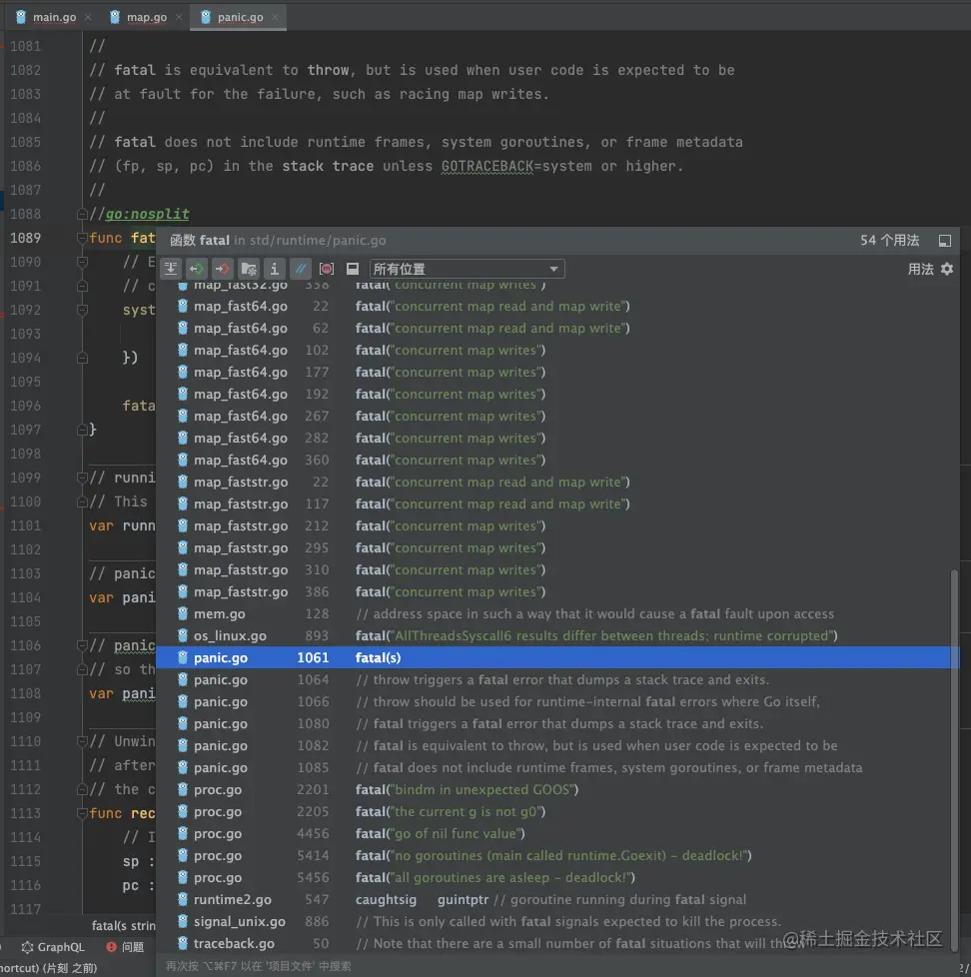Toggle the info 'i' toolbar icon
This screenshot has height=977, width=971.
pos(275,269)
